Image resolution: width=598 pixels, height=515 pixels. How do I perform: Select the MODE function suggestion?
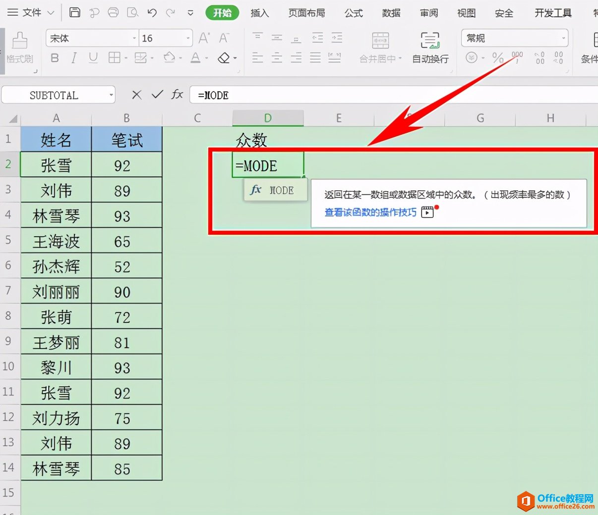tap(275, 190)
